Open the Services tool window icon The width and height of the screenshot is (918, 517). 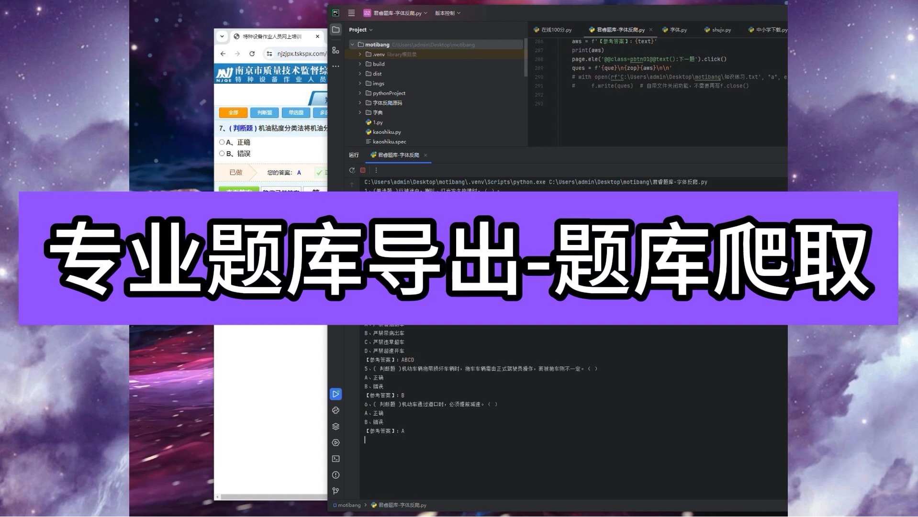[336, 443]
